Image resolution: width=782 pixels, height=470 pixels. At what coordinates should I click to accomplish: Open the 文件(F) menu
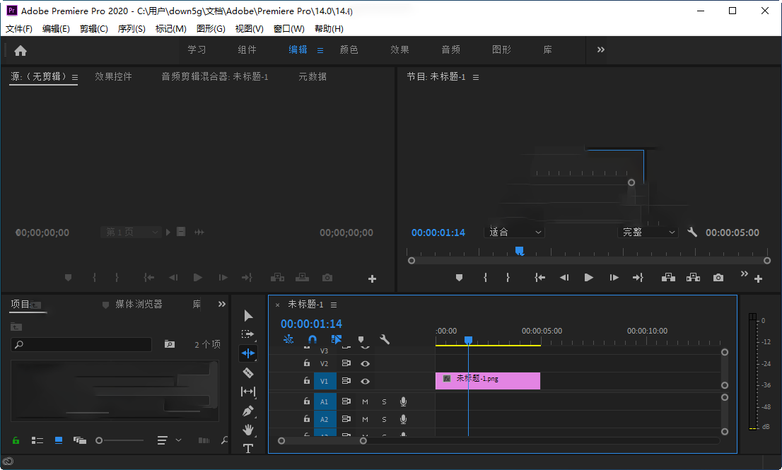(x=19, y=29)
